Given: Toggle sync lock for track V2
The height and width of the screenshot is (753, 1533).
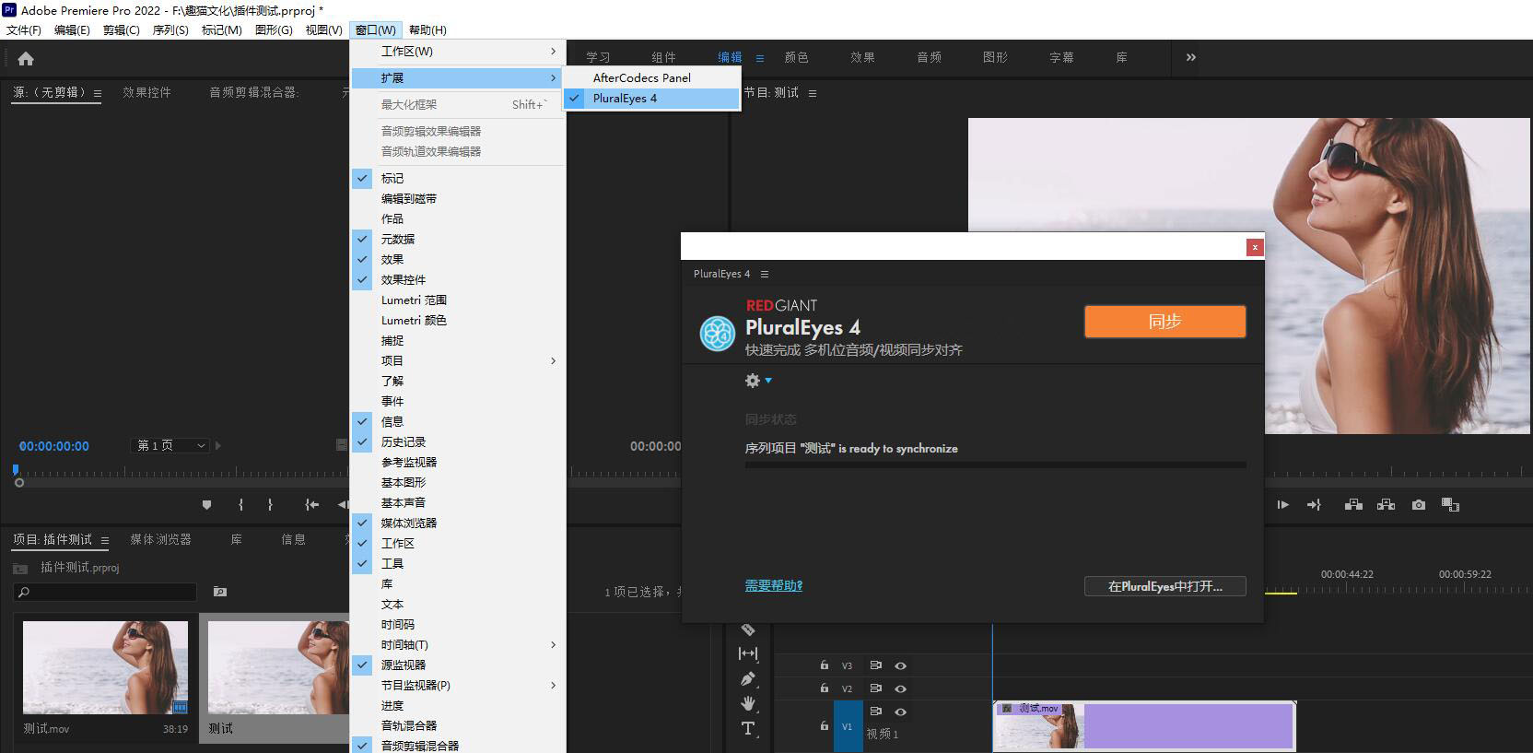Looking at the screenshot, I should (876, 688).
